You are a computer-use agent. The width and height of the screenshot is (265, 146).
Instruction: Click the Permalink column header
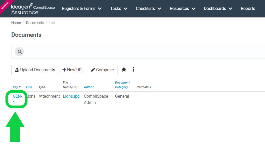point(144,87)
